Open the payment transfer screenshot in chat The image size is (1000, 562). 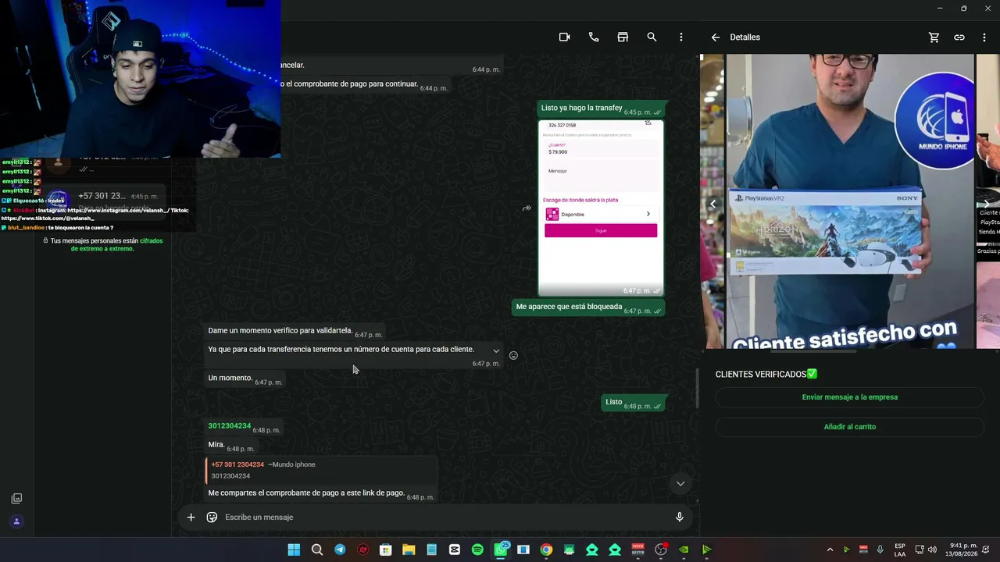[601, 208]
